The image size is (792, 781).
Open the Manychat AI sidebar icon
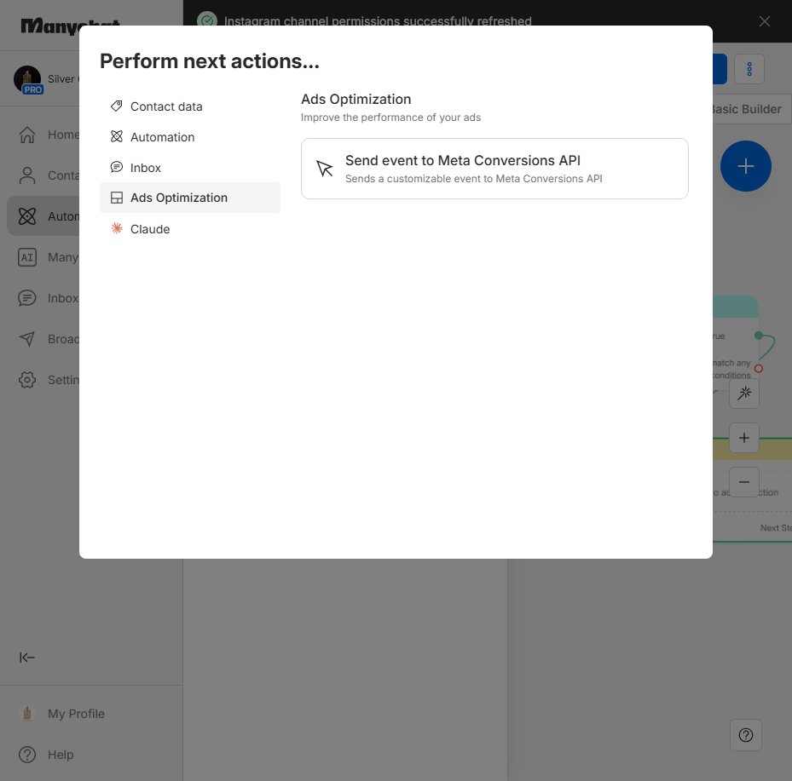click(27, 257)
